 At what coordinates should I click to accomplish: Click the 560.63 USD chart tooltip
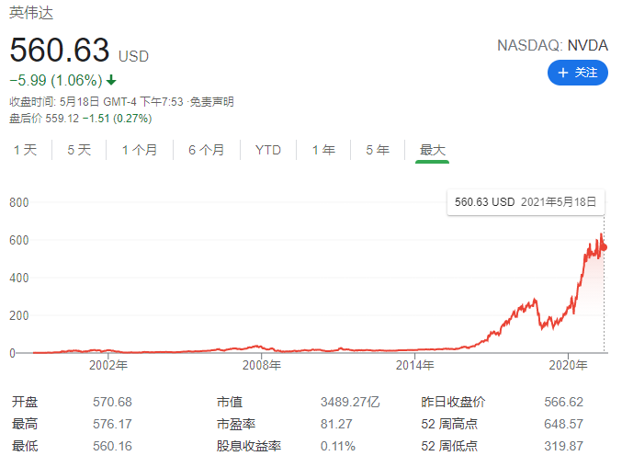[x=526, y=202]
